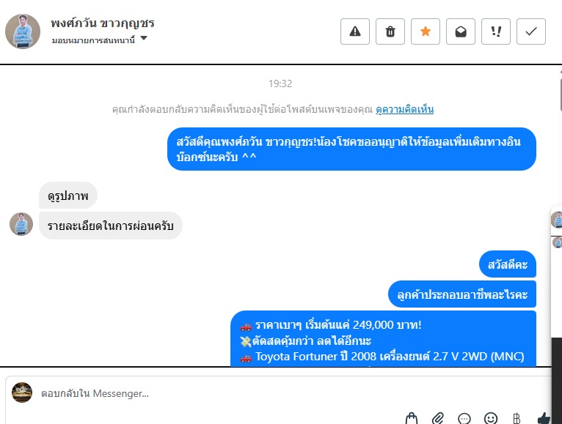Mark conversation done with checkmark button

point(530,31)
